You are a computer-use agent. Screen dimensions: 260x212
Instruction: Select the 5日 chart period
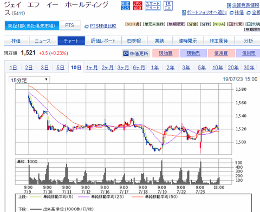pyautogui.click(x=60, y=68)
